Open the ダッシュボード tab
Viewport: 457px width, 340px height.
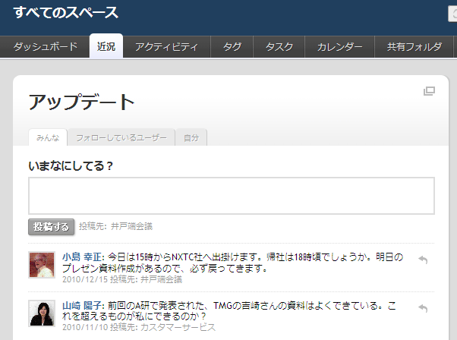point(46,46)
